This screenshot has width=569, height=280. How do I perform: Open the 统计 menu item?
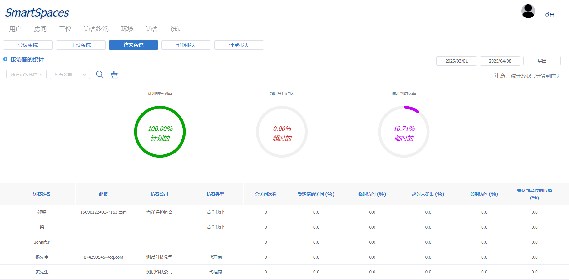click(x=177, y=29)
